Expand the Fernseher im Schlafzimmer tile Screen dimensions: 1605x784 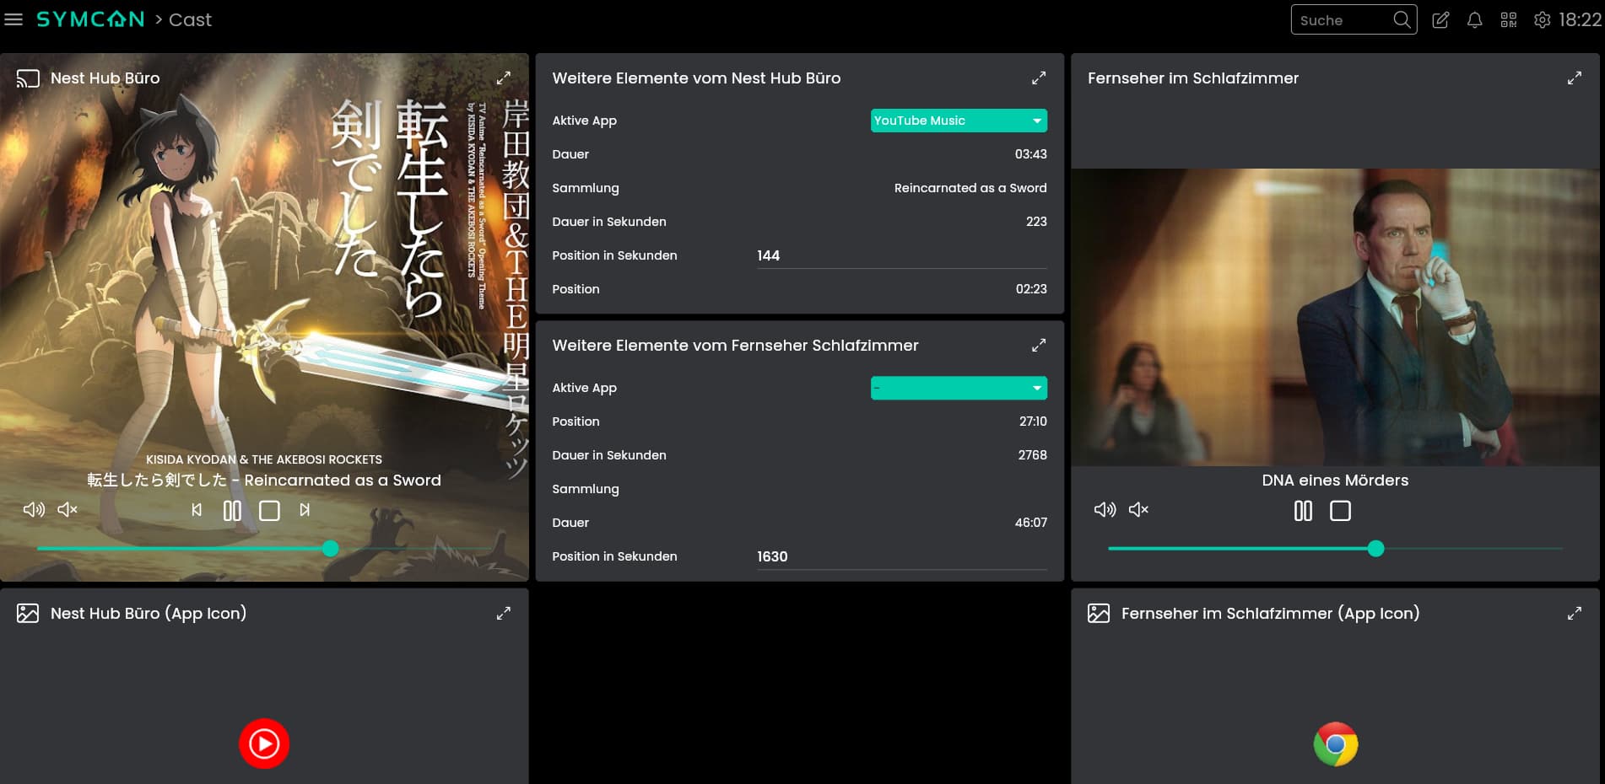coord(1575,78)
